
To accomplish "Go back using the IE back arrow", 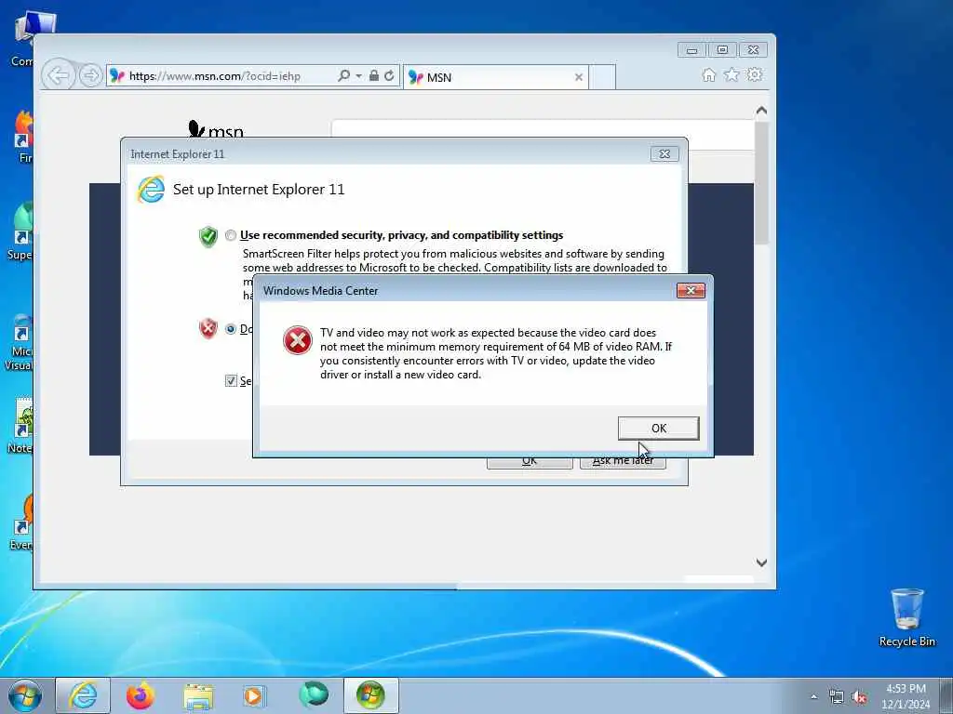I will [x=59, y=76].
